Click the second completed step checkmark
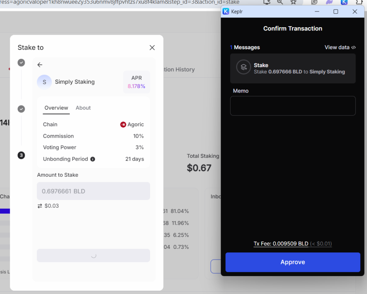Screen dimensions: 367x294 pyautogui.click(x=22, y=109)
